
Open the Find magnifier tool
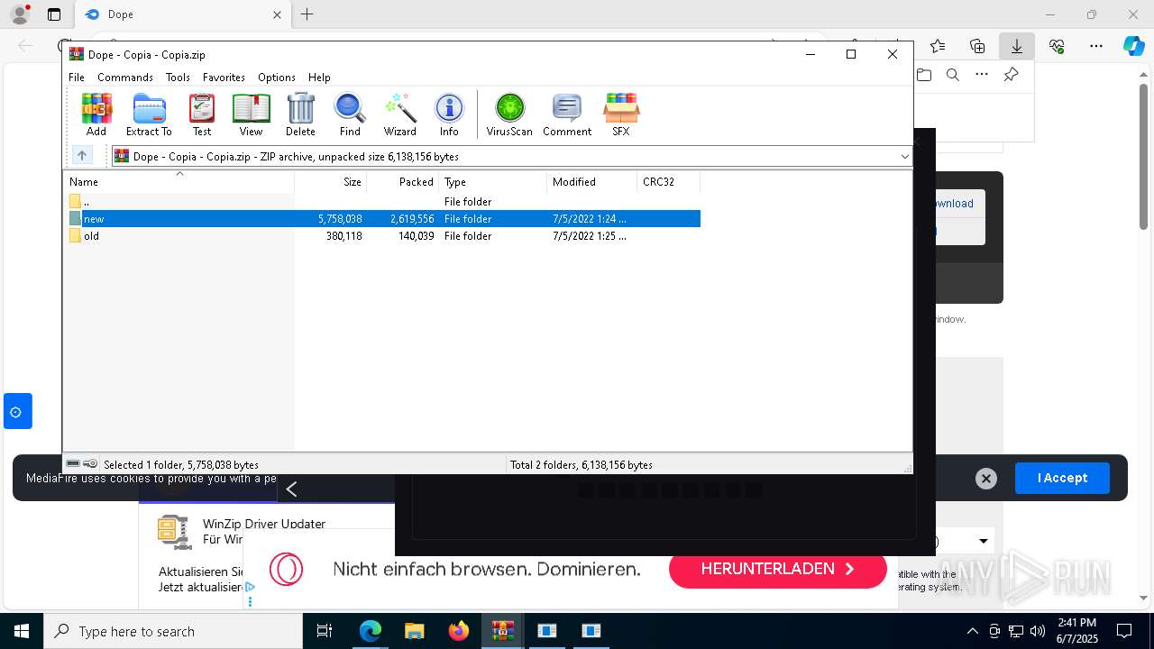point(350,114)
